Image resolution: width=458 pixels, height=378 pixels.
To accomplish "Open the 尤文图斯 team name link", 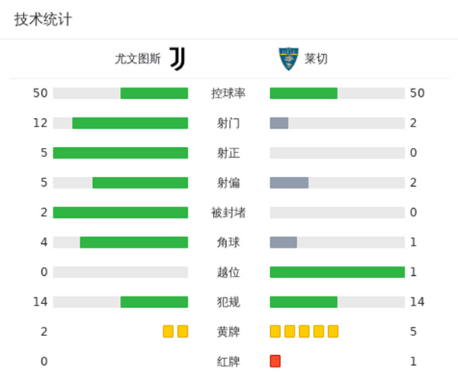I will click(137, 59).
